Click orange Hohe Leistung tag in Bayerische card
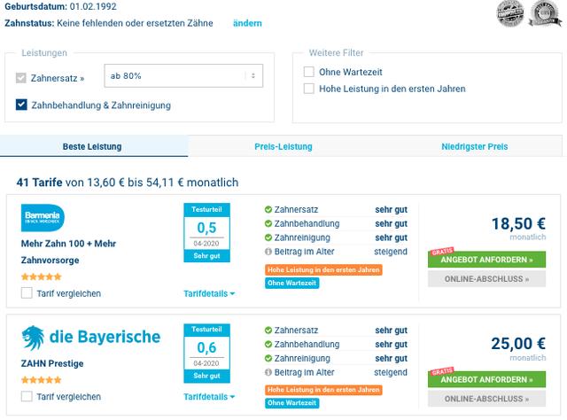 click(323, 390)
